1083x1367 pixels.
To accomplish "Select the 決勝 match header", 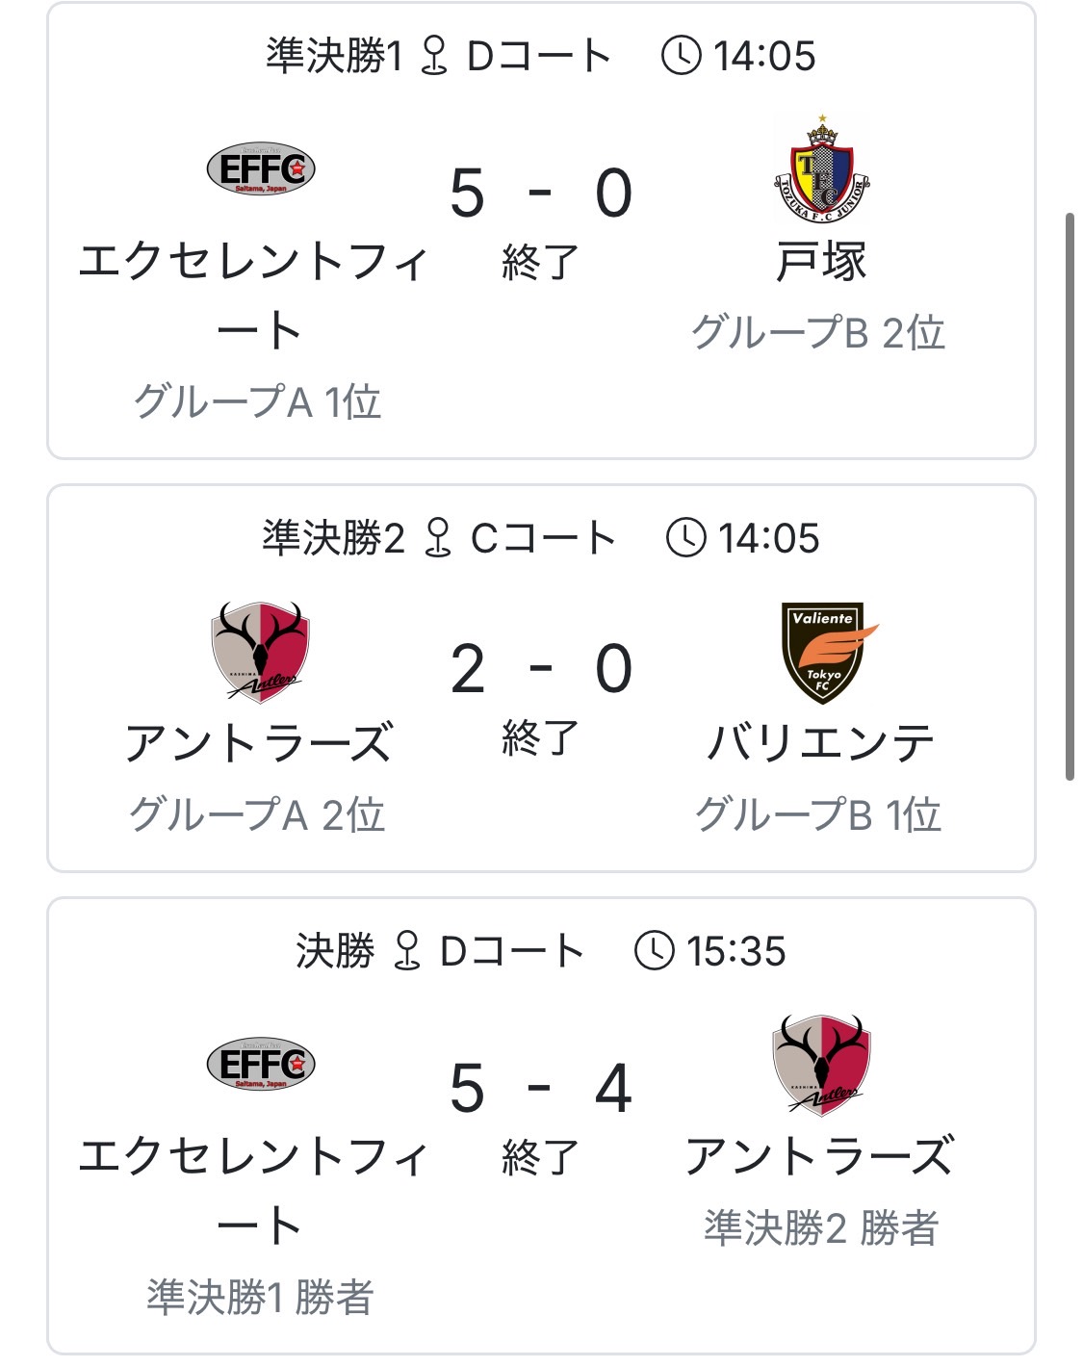I will click(541, 951).
